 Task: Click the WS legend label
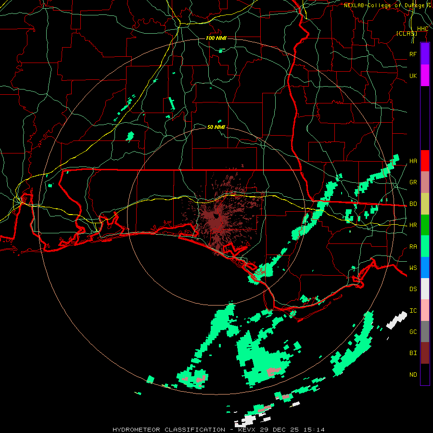[x=413, y=268]
